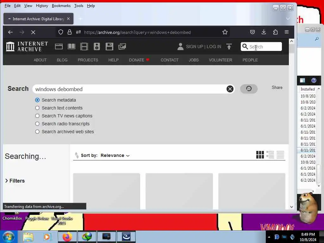
Task: Bookmark this page with star
Action: point(225,32)
